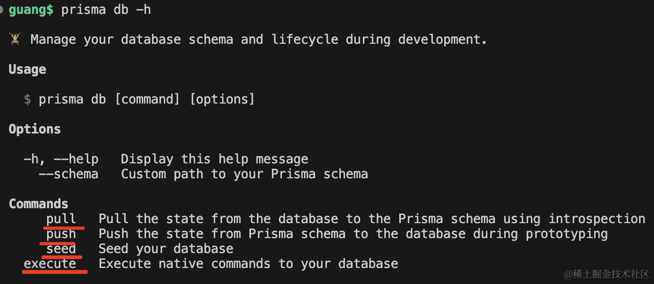Click the Usage heading

pyautogui.click(x=27, y=69)
